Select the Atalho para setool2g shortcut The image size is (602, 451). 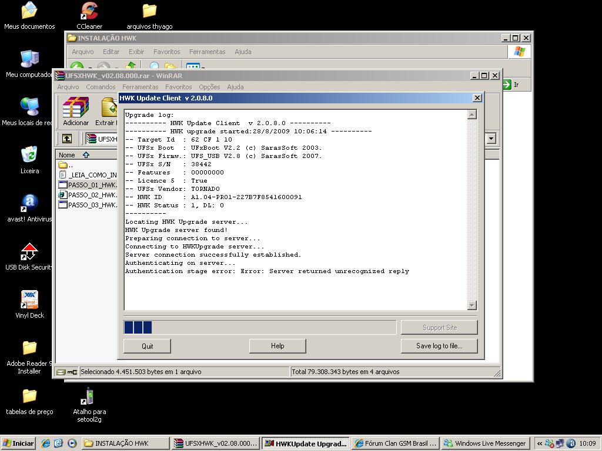pos(89,405)
